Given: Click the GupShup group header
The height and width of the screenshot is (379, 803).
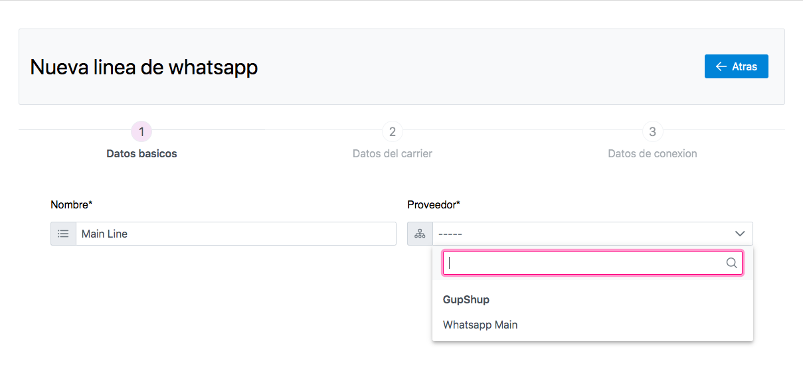Looking at the screenshot, I should tap(466, 299).
